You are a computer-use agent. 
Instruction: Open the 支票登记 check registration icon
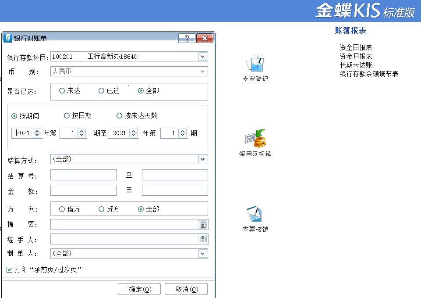point(255,65)
